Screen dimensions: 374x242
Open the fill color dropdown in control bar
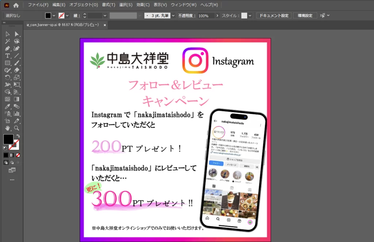54,16
